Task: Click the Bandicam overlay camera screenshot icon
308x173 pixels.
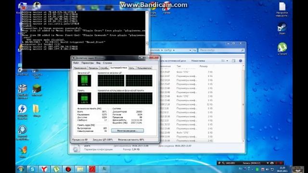Action: click(272, 163)
